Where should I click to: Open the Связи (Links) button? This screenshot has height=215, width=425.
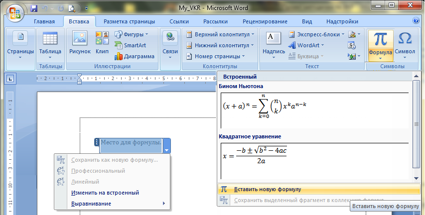(170, 45)
